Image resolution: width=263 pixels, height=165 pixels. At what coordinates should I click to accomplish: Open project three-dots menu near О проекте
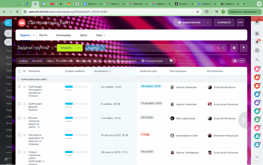tap(240, 22)
